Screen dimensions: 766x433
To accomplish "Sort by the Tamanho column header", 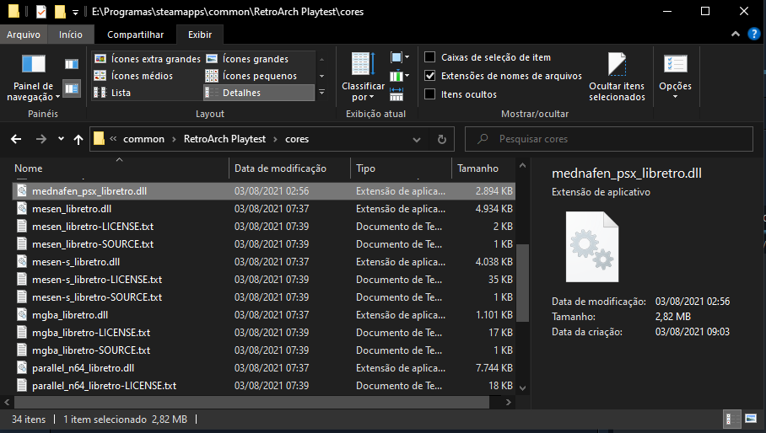I will click(483, 168).
